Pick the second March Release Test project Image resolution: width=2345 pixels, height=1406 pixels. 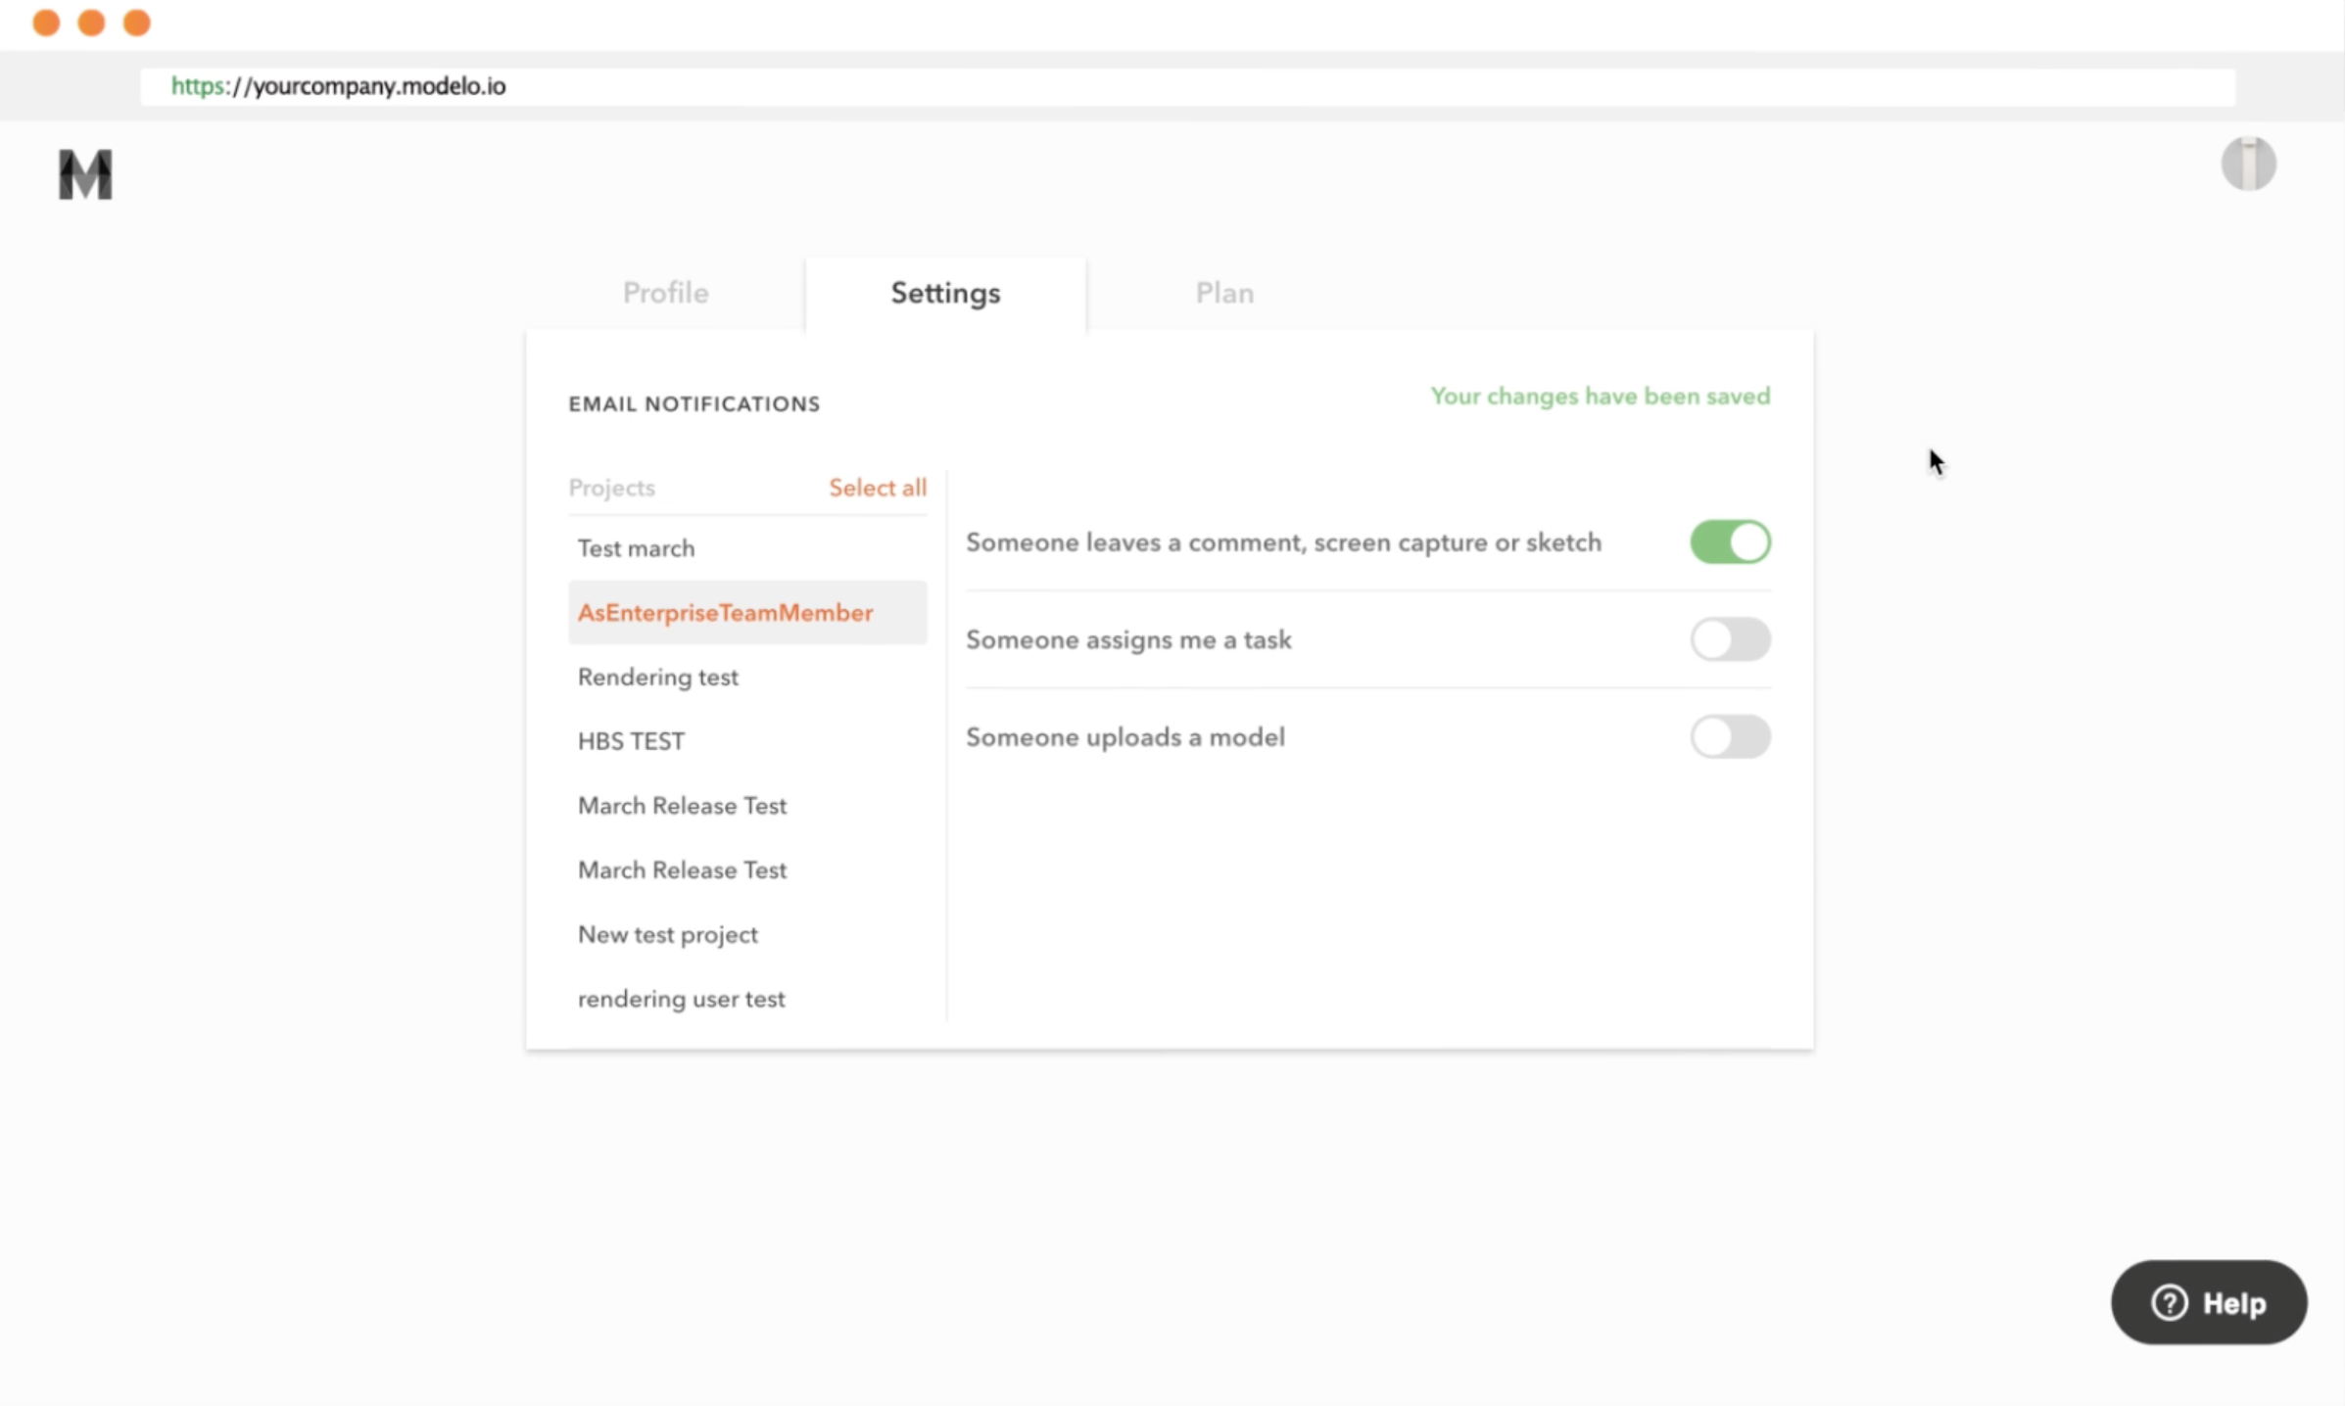tap(682, 870)
